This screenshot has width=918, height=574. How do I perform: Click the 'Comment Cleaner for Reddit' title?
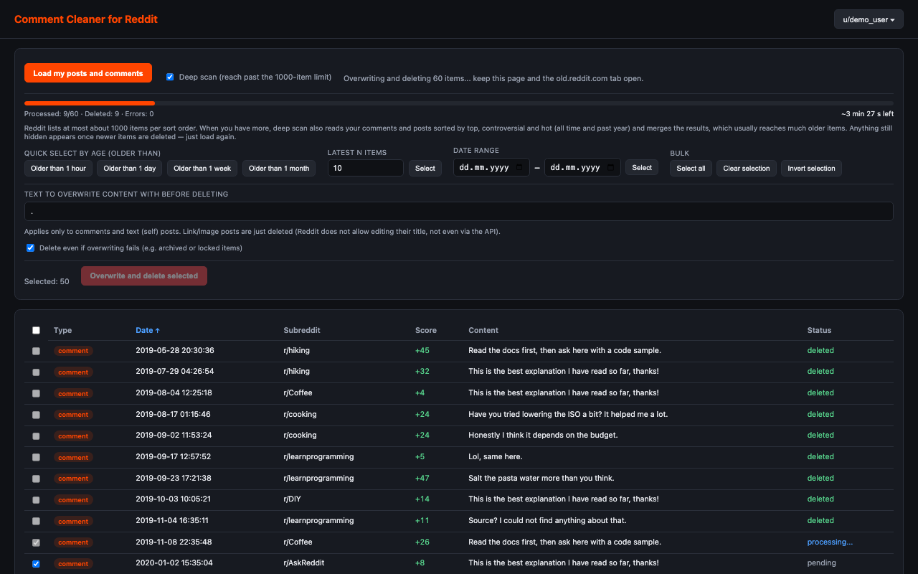86,19
